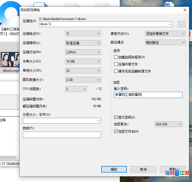Toggle 压缩共享文件 checkbox
192x182 pixels.
[x=116, y=64]
